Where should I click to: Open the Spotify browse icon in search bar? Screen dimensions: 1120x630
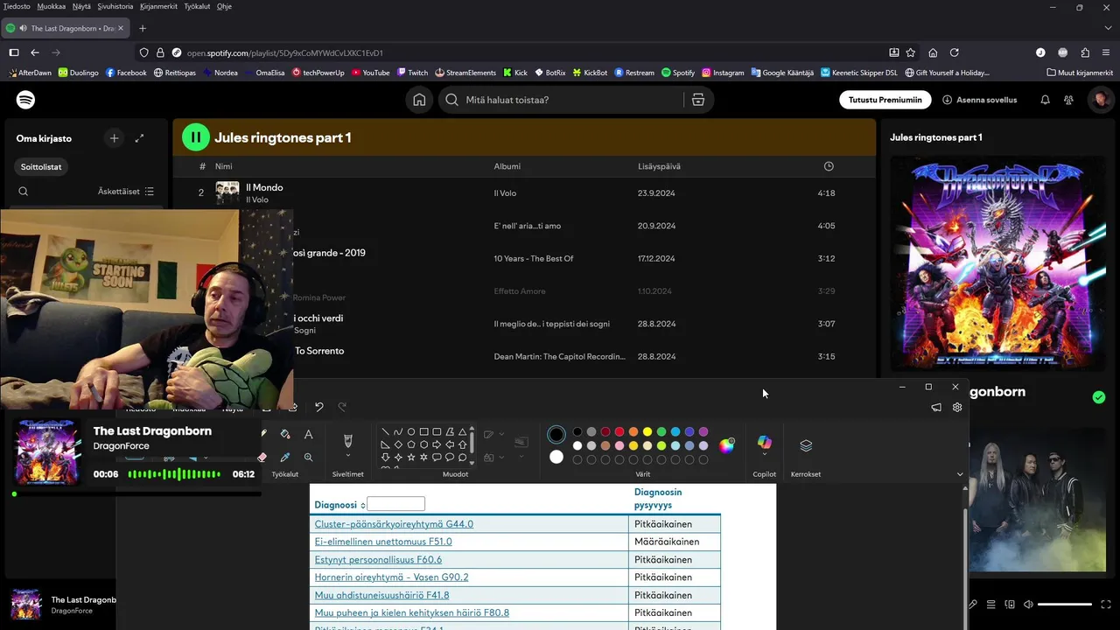[698, 100]
